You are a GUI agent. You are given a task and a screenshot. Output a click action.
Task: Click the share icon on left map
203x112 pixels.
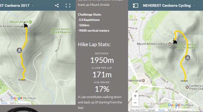[57, 6]
